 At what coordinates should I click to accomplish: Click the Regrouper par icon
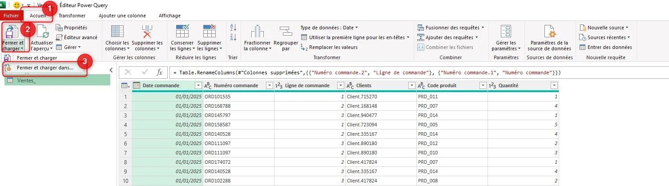click(285, 32)
